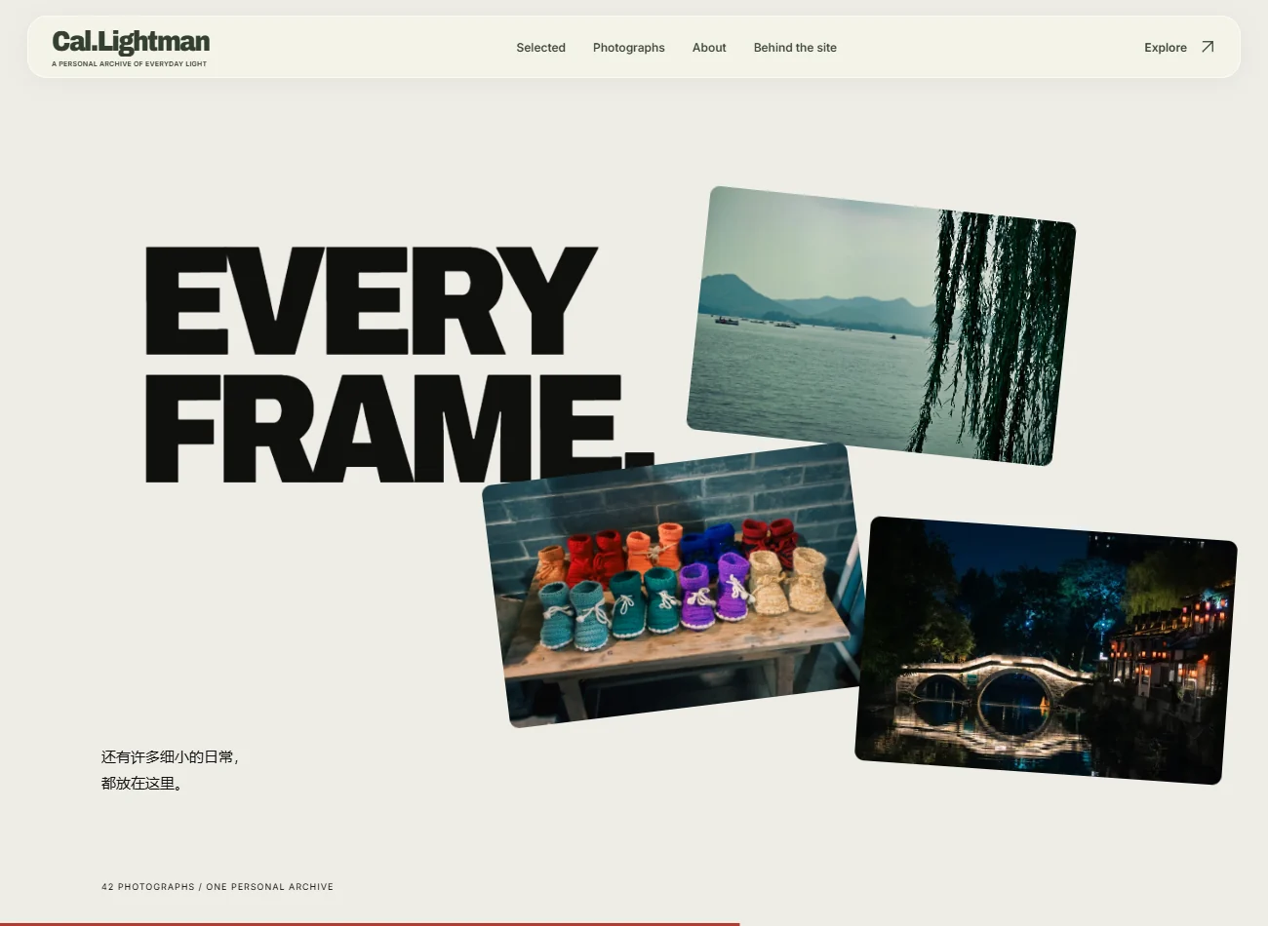Open the lake and willow photograph
The image size is (1268, 926).
coord(881,326)
